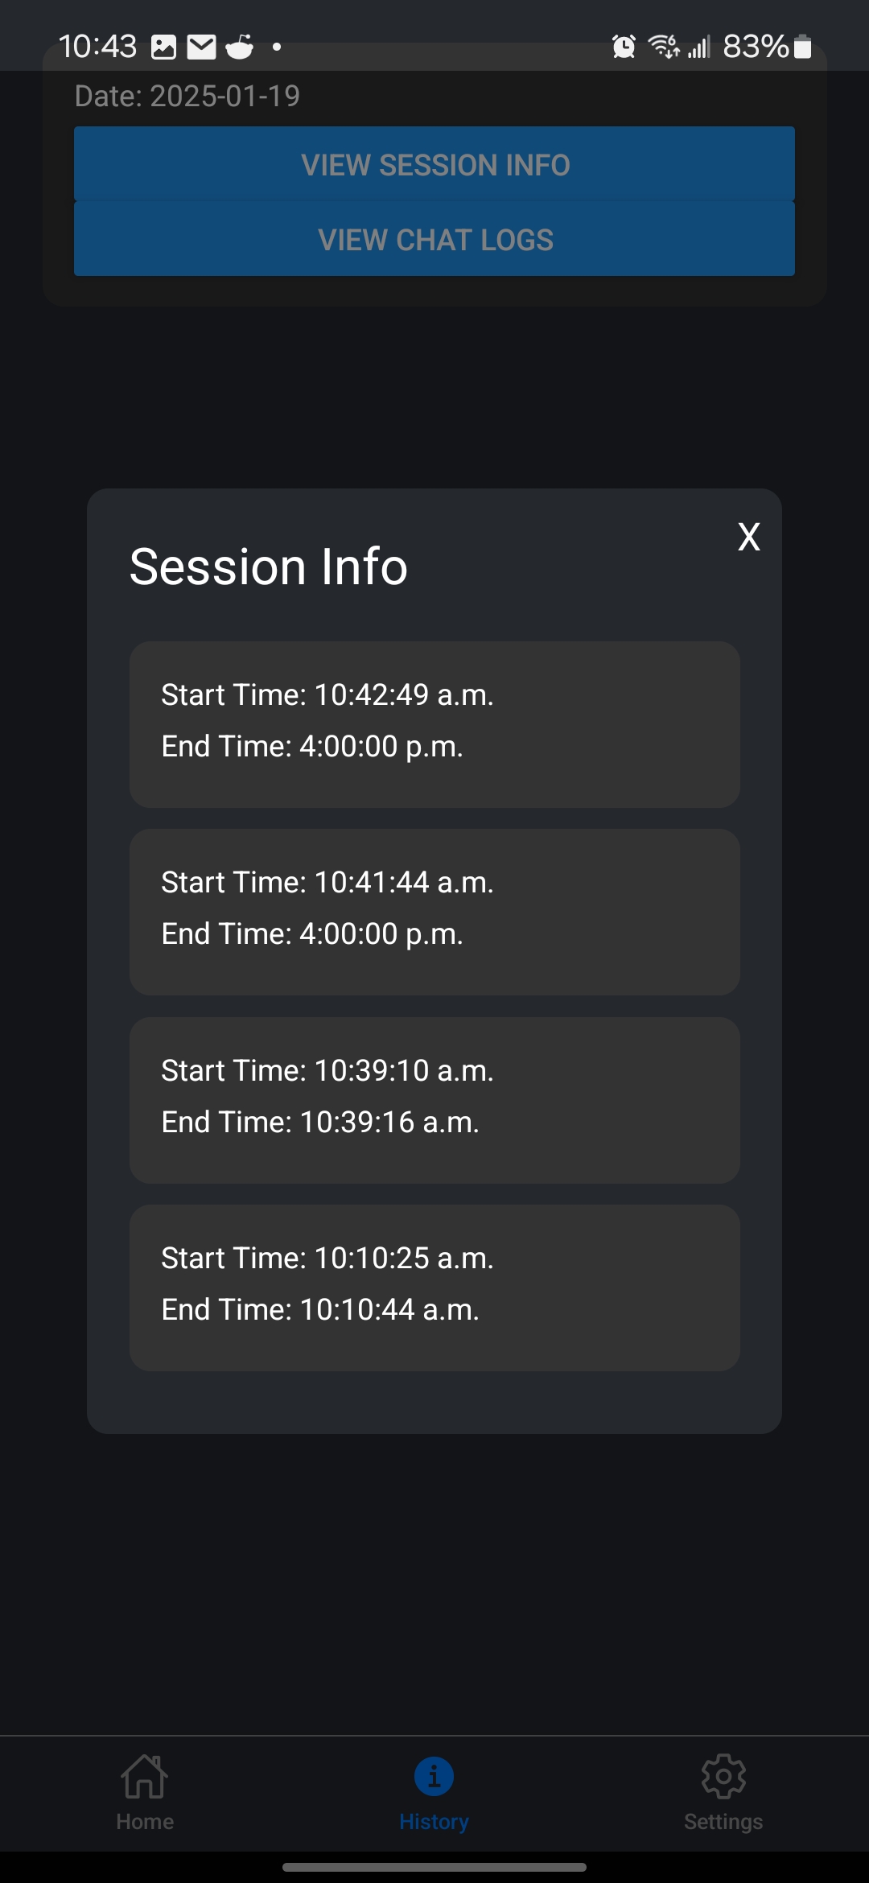Tap the Home house icon

pos(145,1776)
